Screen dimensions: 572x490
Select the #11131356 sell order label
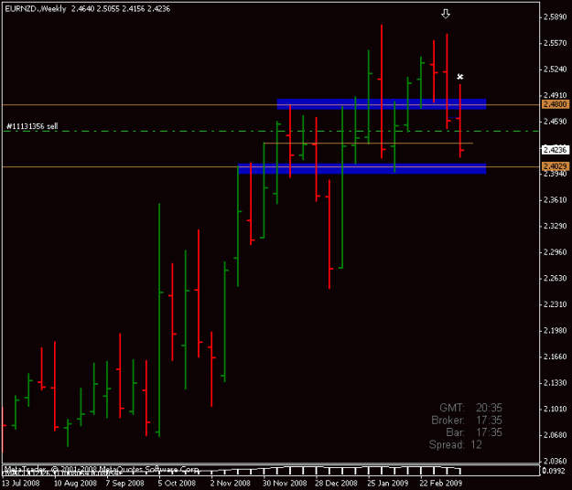[32, 126]
